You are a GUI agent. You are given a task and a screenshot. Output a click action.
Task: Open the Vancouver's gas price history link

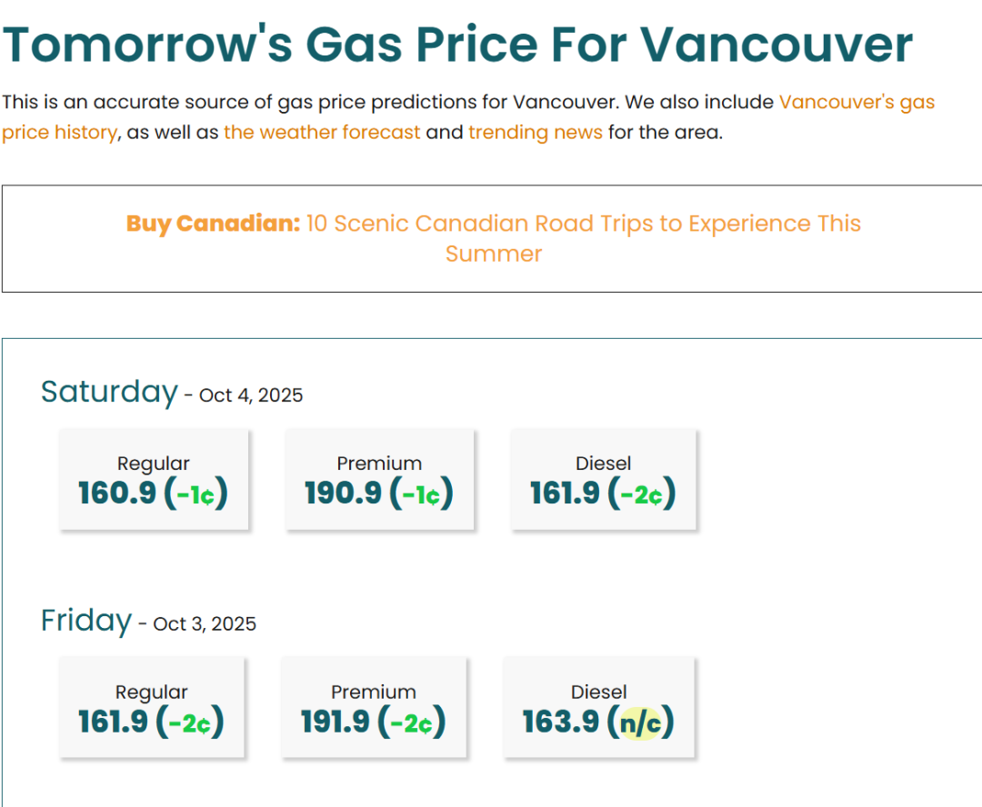pyautogui.click(x=857, y=102)
